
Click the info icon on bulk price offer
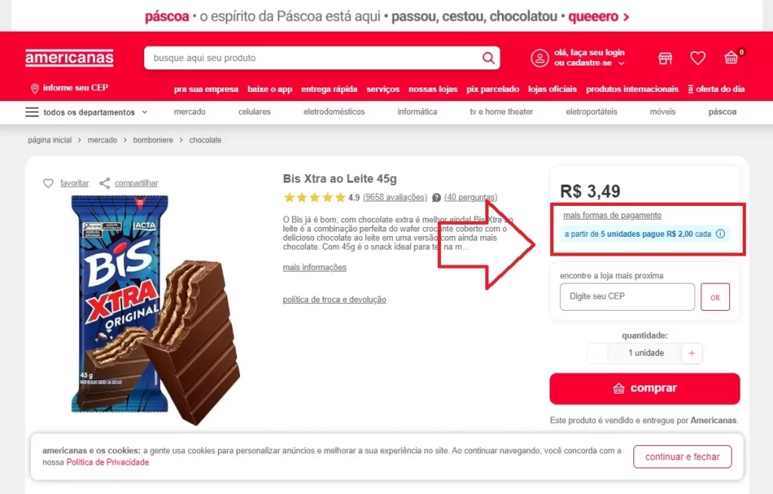(x=720, y=234)
